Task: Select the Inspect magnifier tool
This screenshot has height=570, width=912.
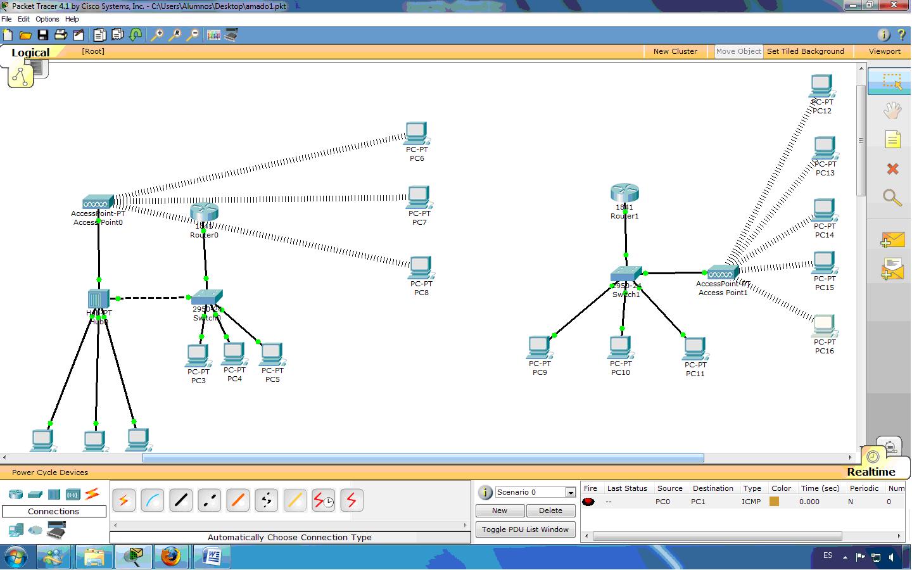Action: click(892, 198)
